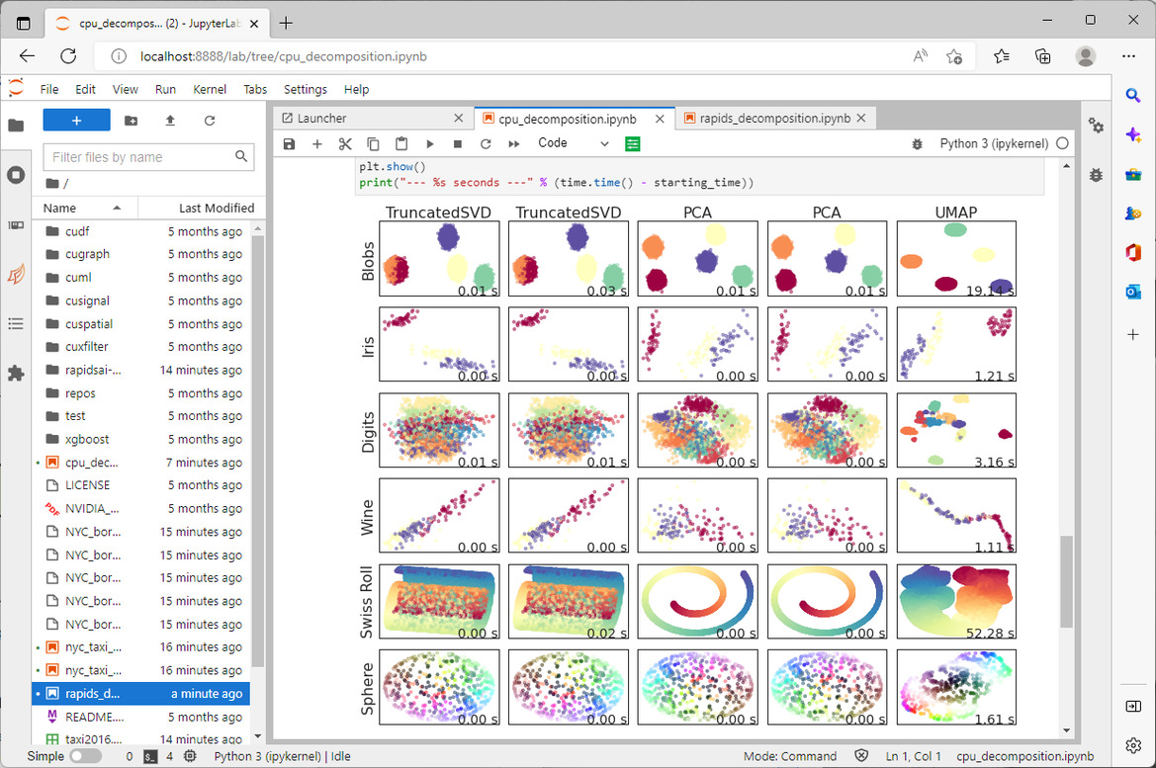Run the selected cell play button
This screenshot has width=1156, height=768.
point(430,143)
